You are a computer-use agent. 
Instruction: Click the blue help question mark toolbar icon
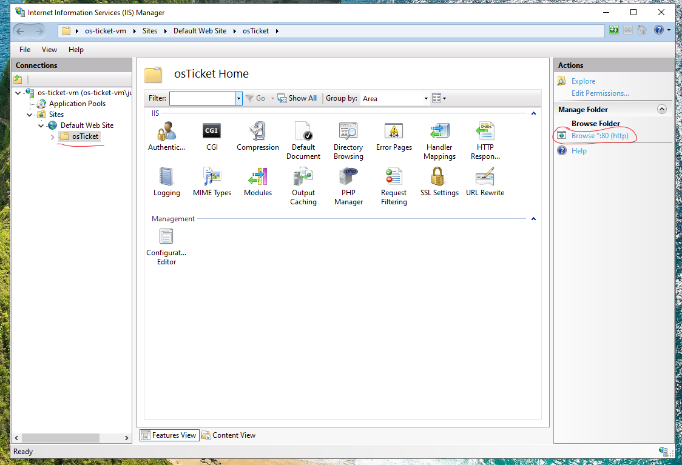[x=658, y=30]
